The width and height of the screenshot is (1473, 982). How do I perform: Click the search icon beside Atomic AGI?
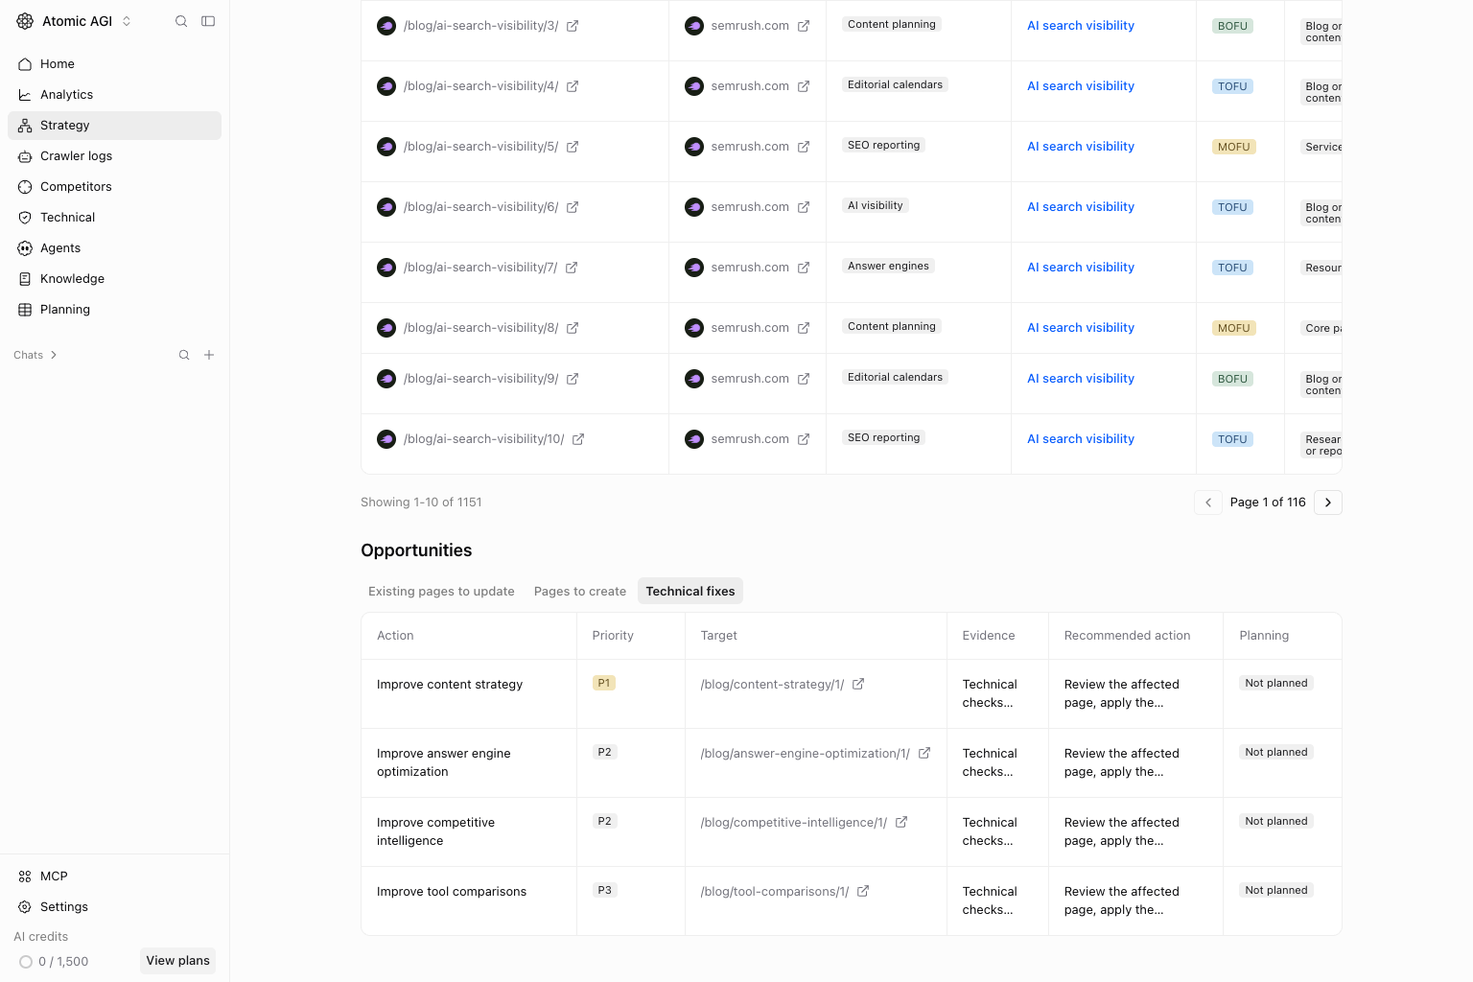click(181, 21)
